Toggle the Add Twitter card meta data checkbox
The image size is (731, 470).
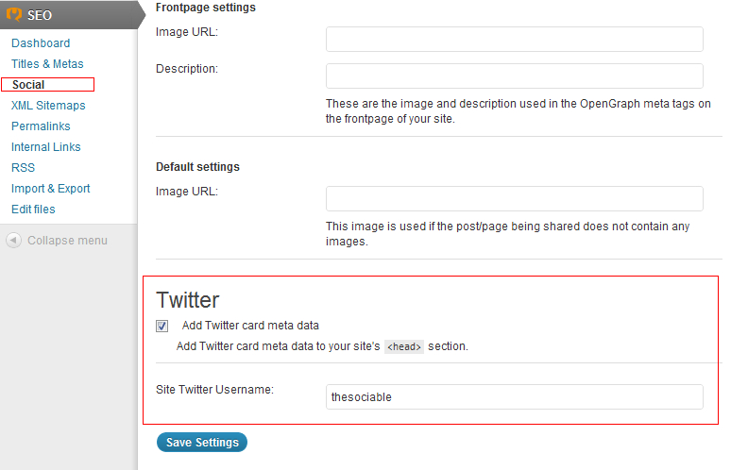(x=162, y=326)
